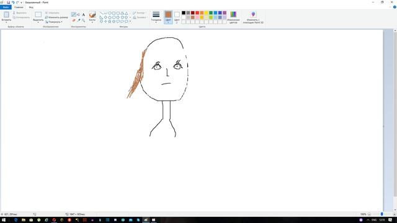Pick the yellow color swatch

(207, 12)
